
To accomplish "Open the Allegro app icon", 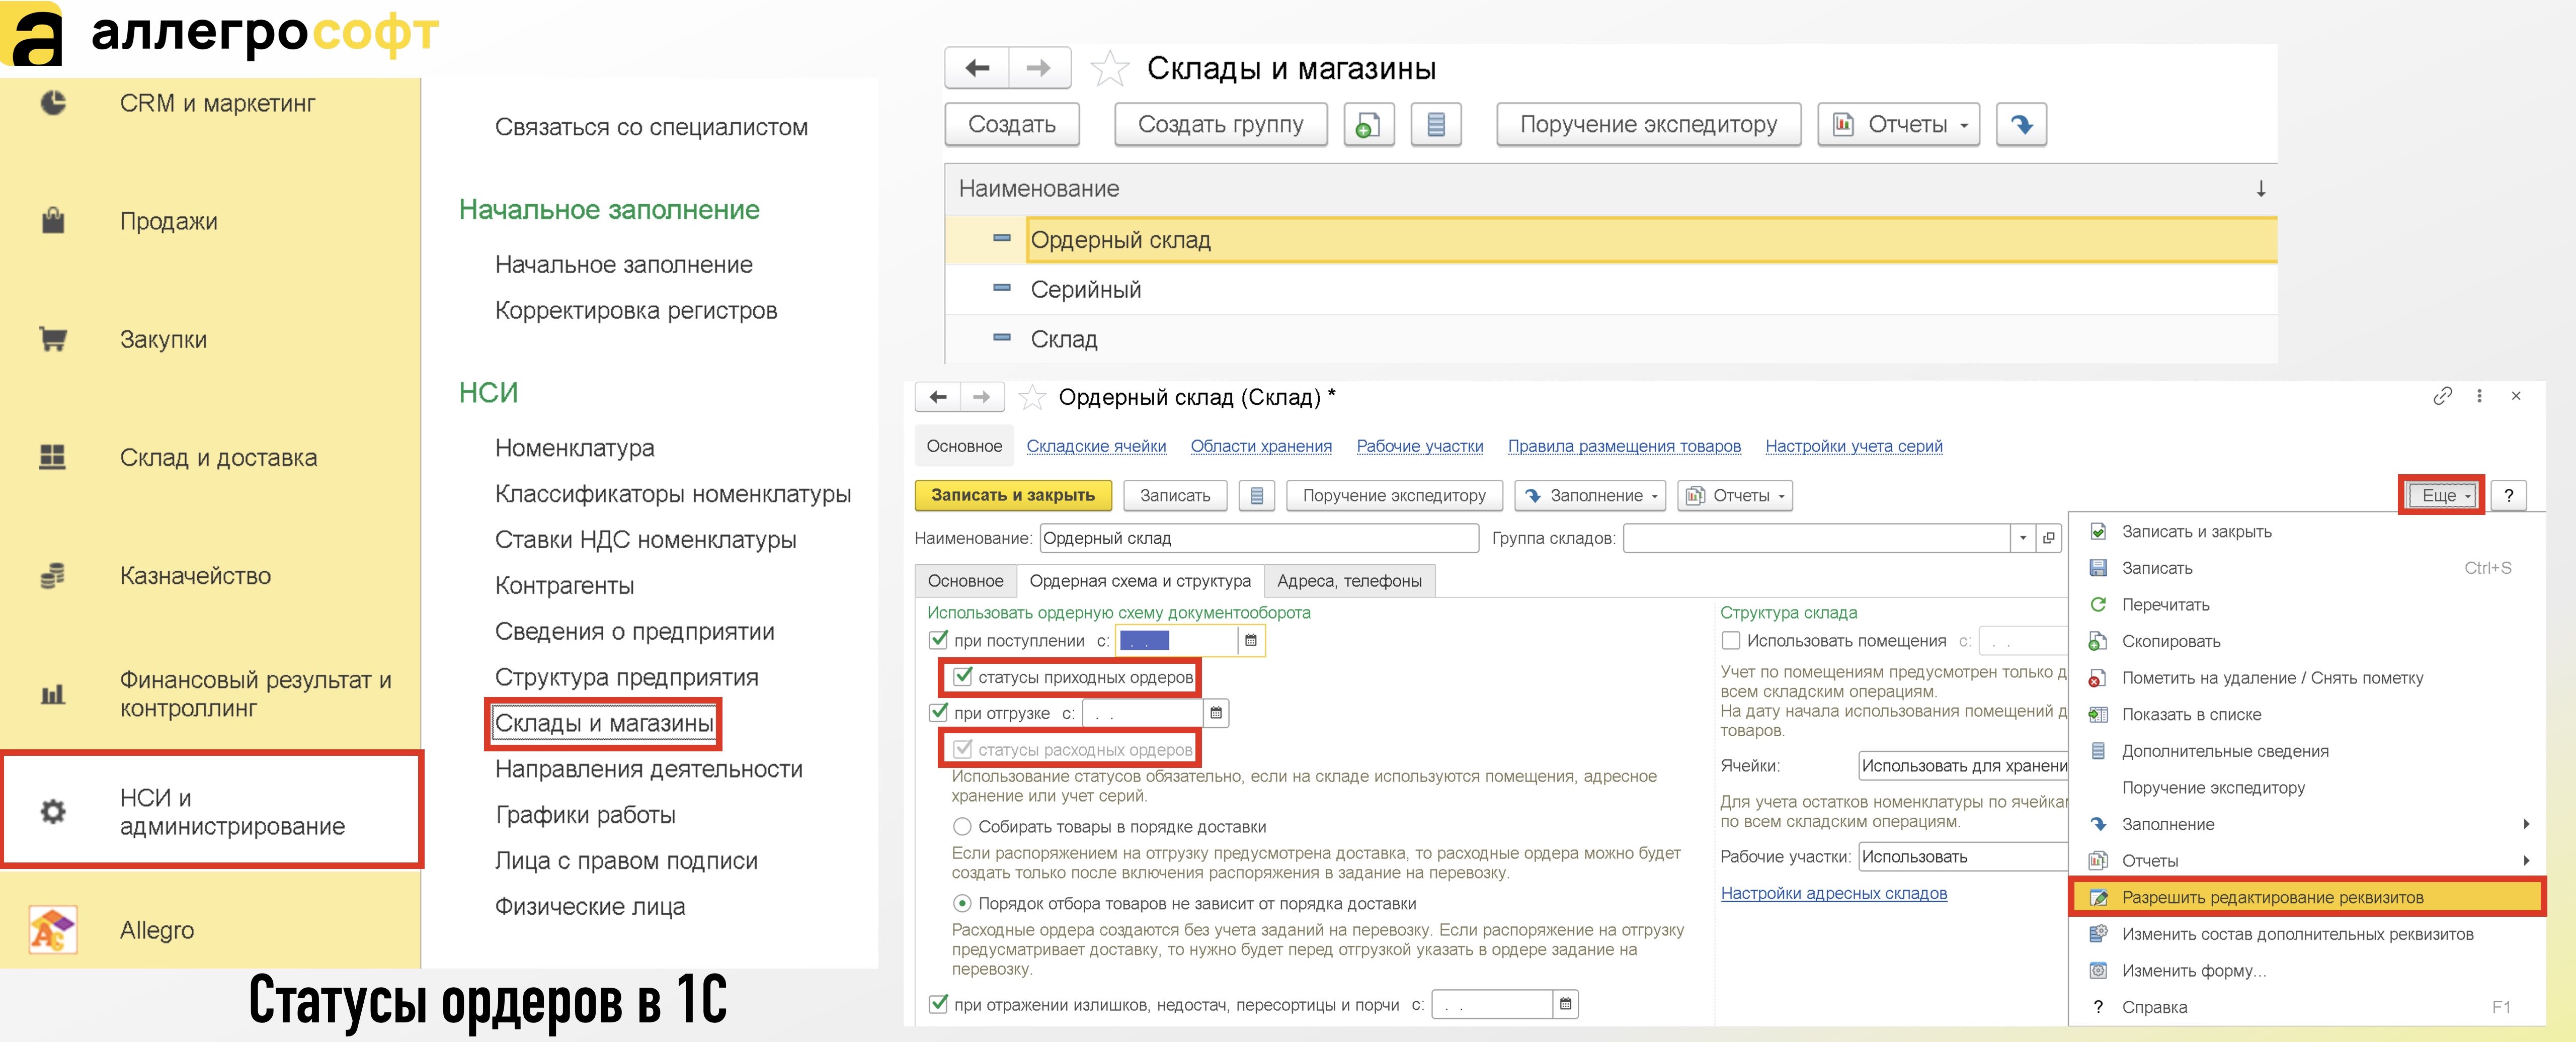I will (x=53, y=929).
